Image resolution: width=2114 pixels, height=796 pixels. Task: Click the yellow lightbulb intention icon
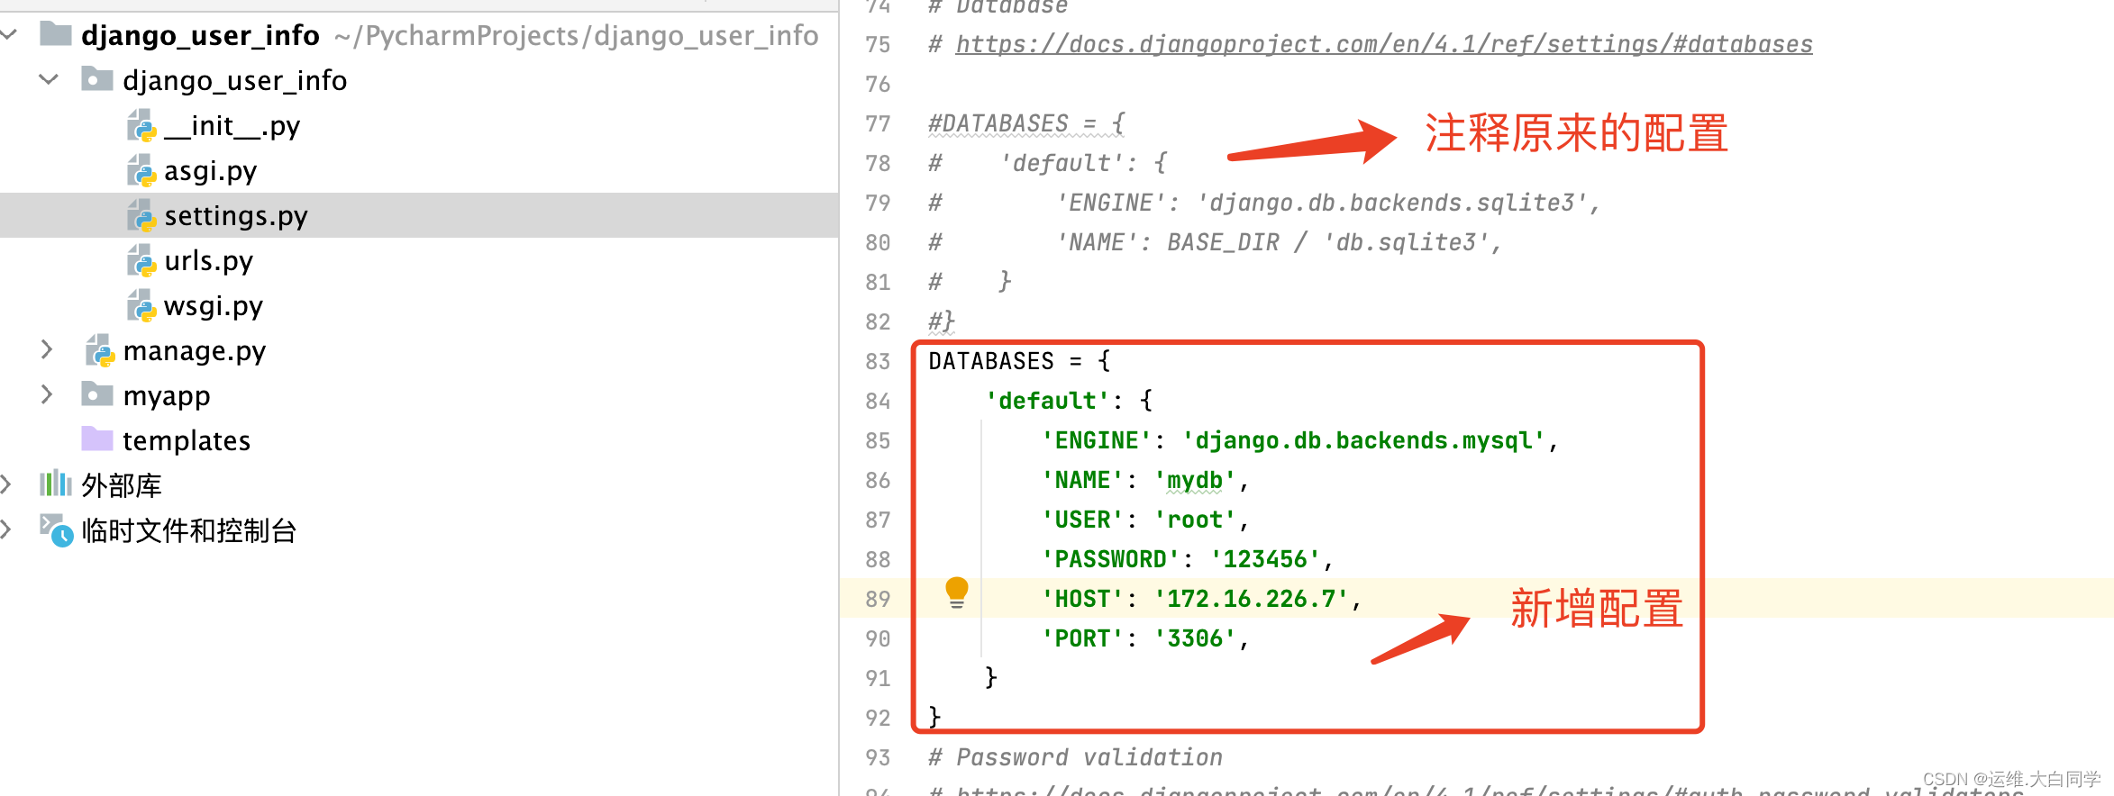coord(957,592)
